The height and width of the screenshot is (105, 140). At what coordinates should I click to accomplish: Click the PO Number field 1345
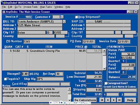tap(45, 42)
